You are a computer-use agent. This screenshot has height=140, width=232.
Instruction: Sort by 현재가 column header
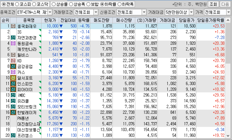(x=50, y=20)
